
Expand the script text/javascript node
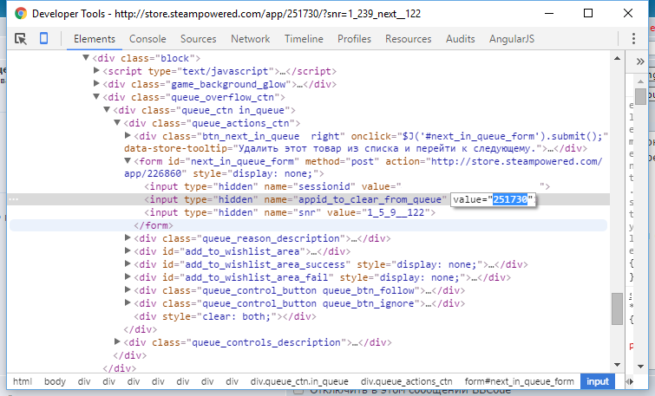pos(96,70)
